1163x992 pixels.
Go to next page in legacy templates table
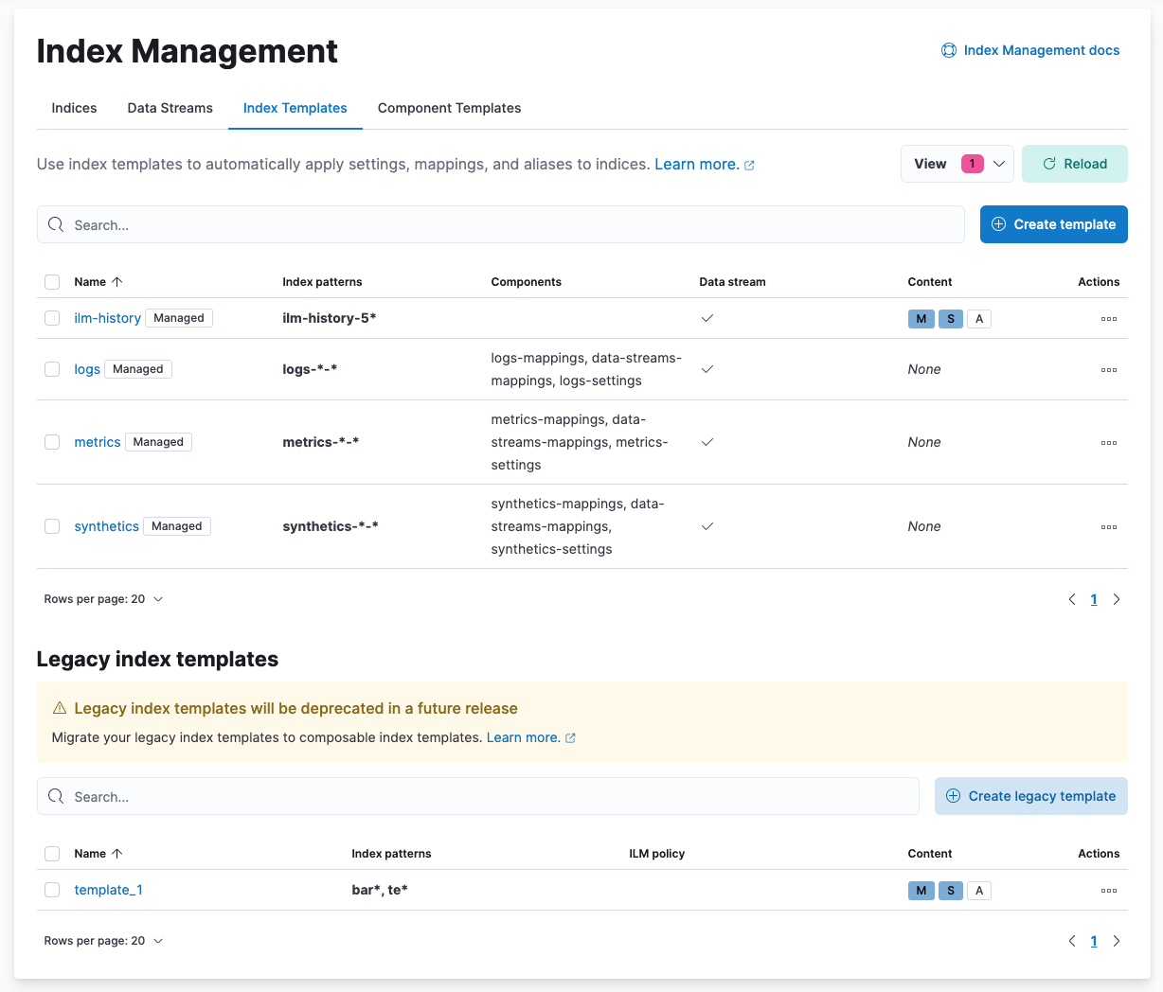[x=1117, y=941]
